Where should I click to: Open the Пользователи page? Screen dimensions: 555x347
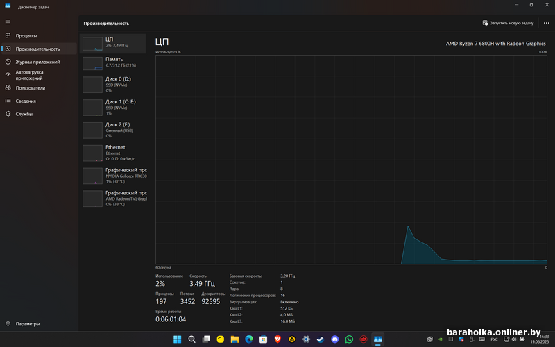39,88
